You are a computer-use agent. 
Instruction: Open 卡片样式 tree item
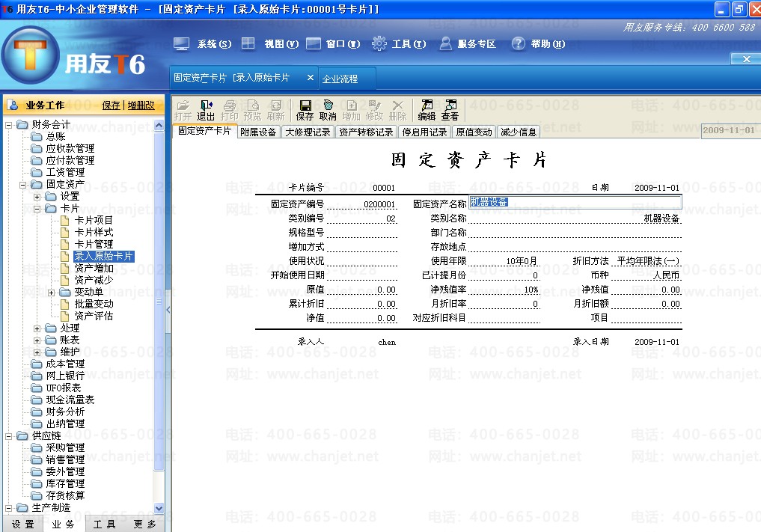coord(94,233)
